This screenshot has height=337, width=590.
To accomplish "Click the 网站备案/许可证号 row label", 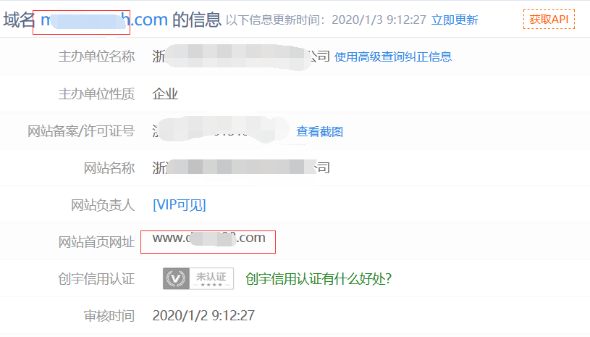I will (x=81, y=131).
